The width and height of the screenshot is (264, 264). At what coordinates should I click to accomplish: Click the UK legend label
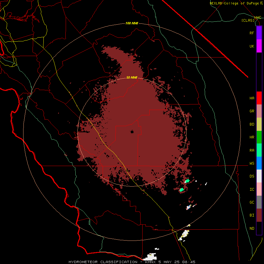[252, 46]
